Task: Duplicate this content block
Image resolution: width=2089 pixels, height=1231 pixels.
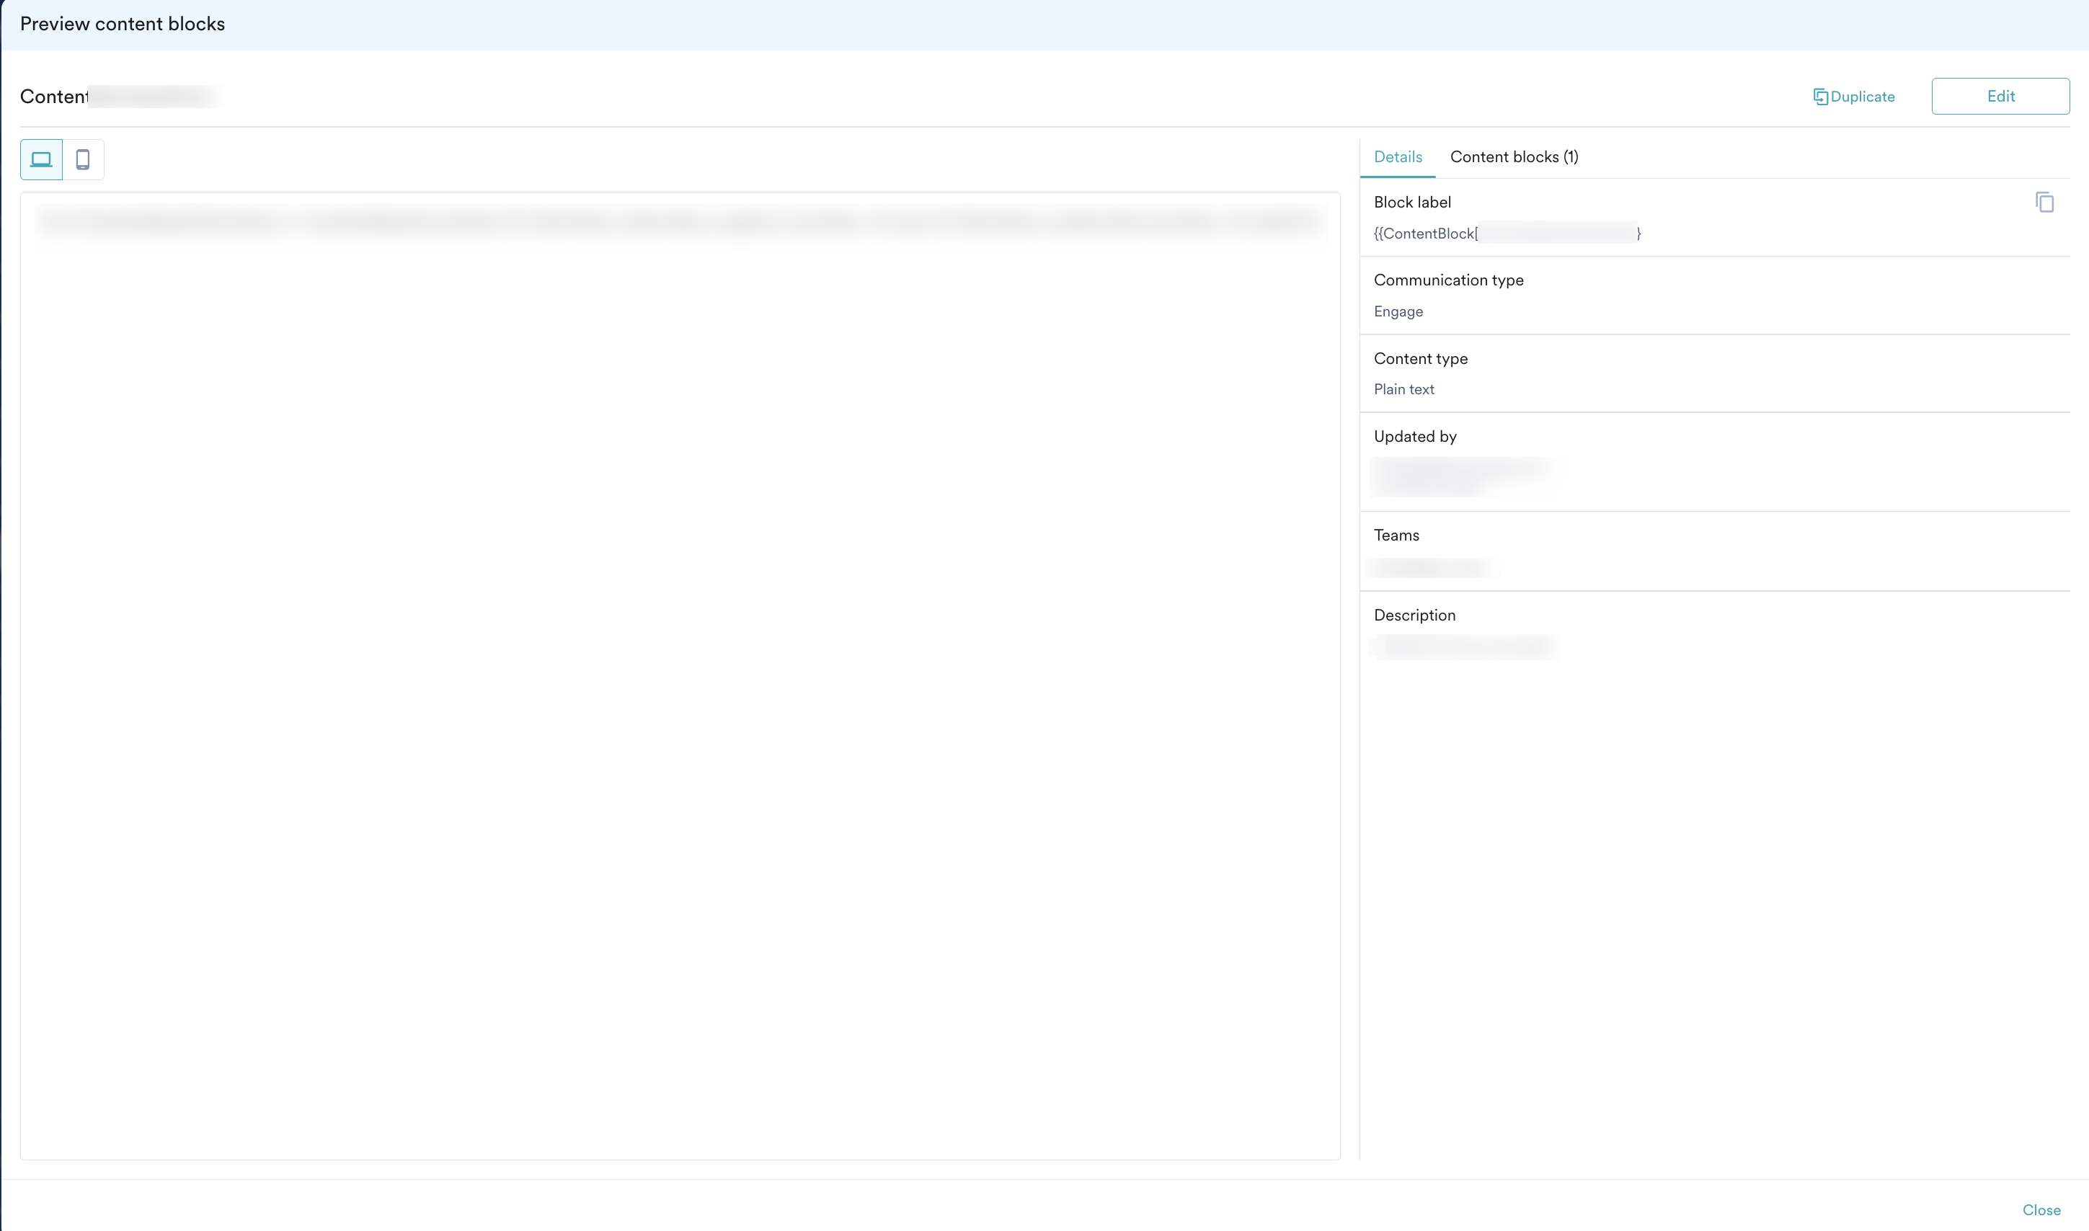Action: (x=1853, y=97)
